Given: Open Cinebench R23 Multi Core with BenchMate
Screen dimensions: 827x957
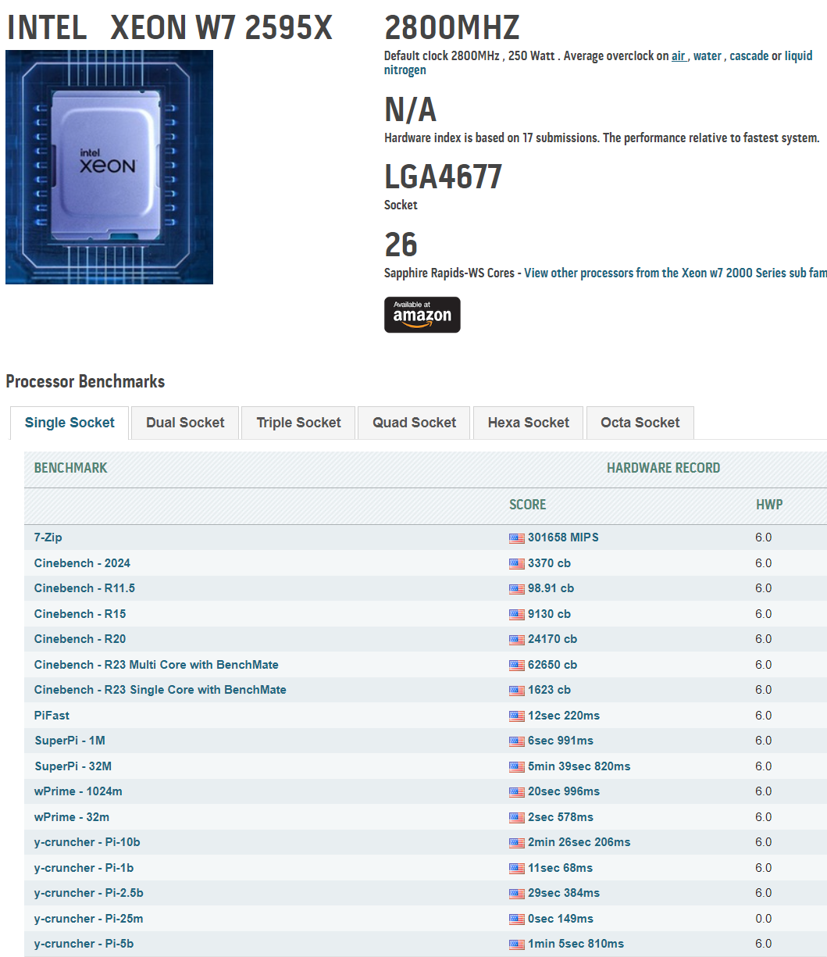Looking at the screenshot, I should point(156,665).
